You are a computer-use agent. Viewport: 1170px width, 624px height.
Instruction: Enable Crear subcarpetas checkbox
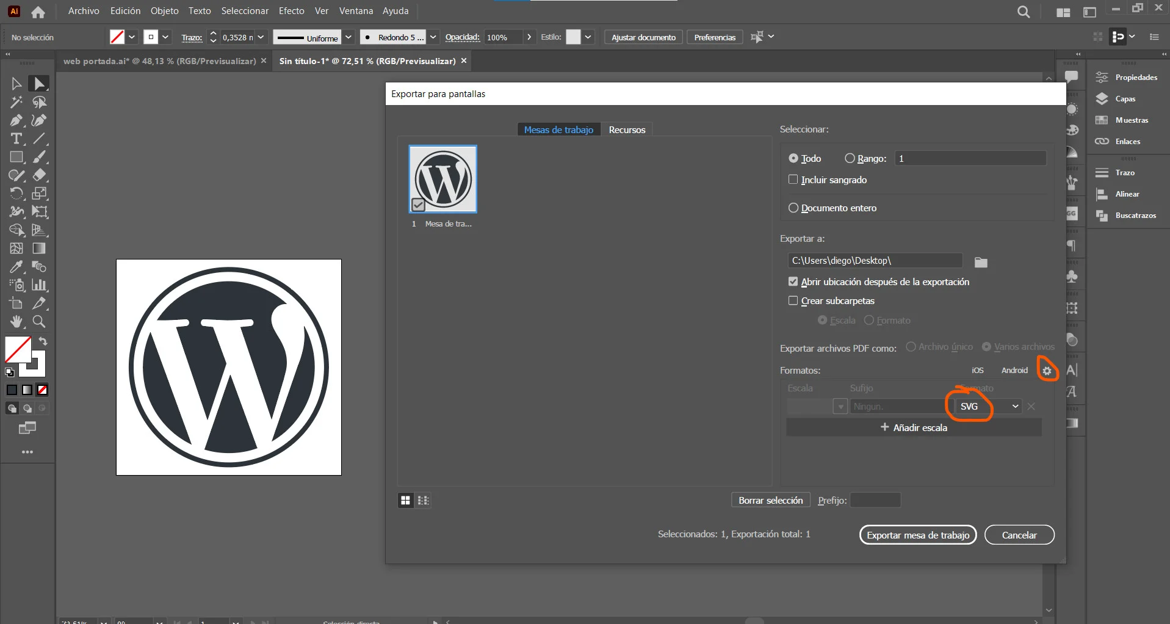point(793,300)
